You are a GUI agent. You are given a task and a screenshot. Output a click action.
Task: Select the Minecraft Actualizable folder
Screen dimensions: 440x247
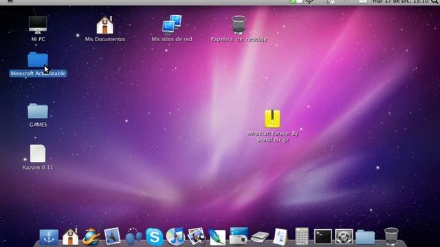click(x=38, y=60)
